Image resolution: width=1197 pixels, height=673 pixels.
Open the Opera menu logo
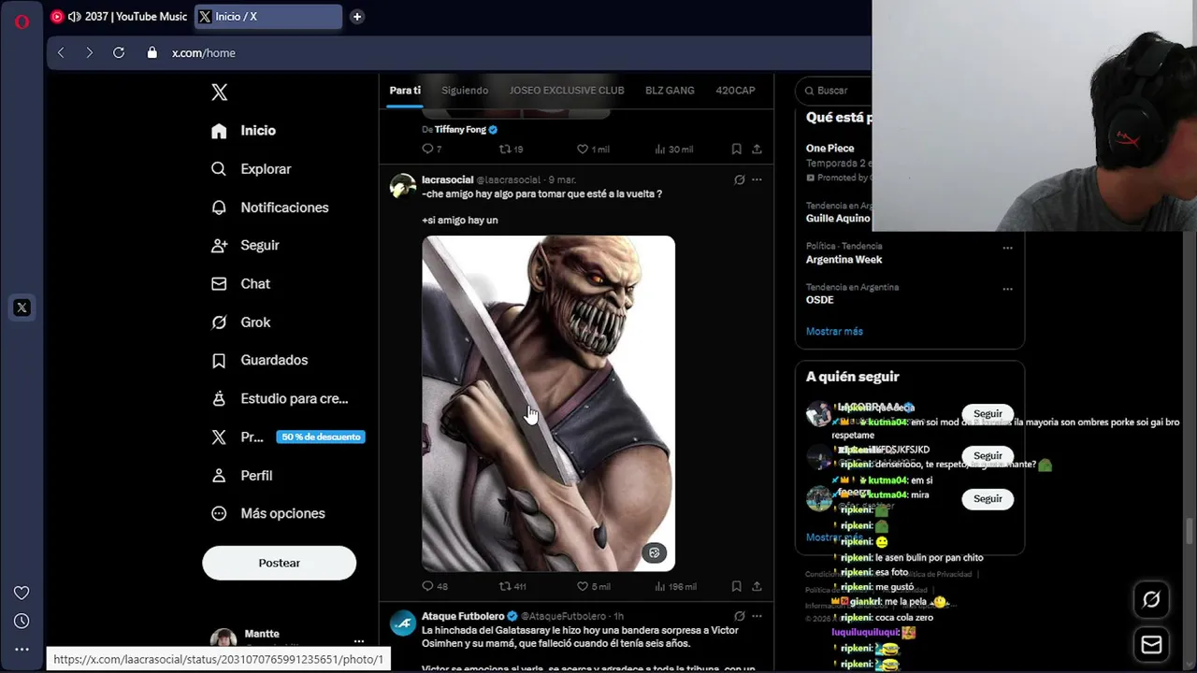22,21
